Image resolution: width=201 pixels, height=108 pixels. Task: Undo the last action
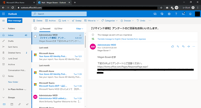[x=141, y=21]
